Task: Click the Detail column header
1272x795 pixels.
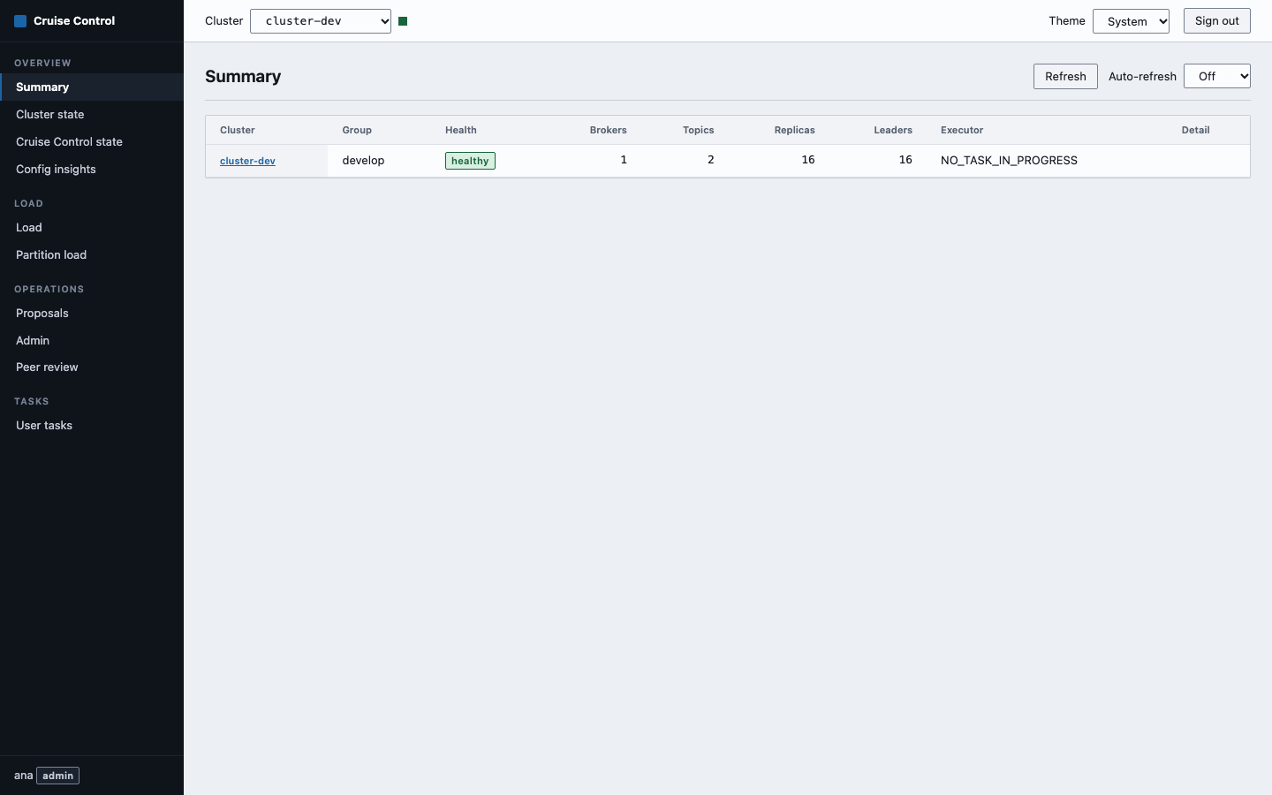Action: 1196,130
